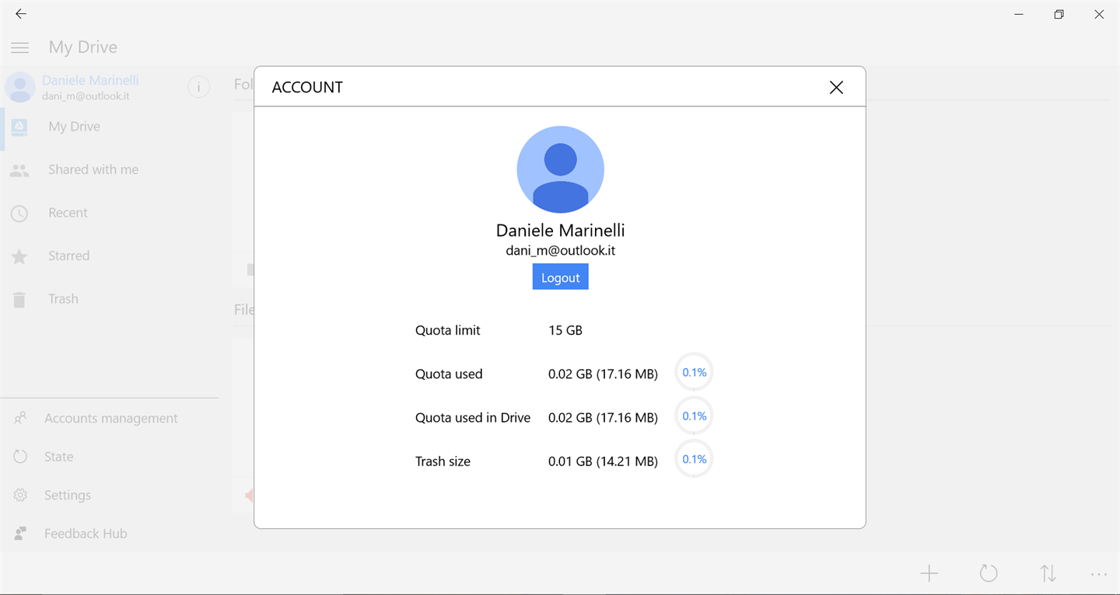This screenshot has height=595, width=1120.
Task: Open the State page
Action: point(109,457)
